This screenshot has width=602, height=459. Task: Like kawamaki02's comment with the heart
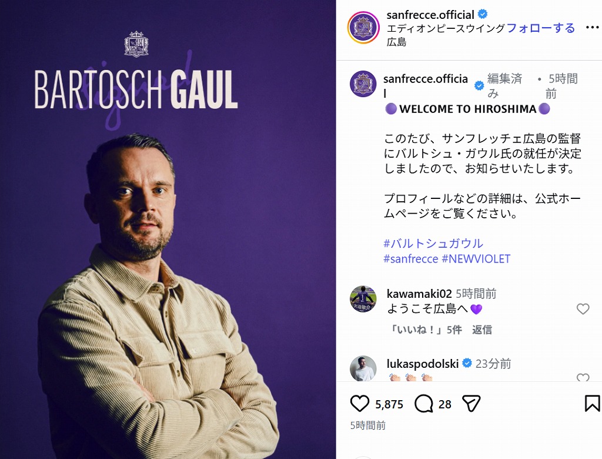coord(583,309)
